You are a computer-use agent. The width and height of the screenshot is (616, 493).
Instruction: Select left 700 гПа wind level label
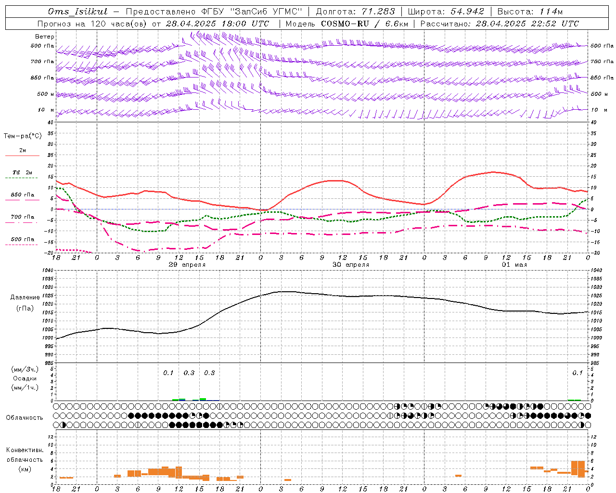tap(42, 62)
